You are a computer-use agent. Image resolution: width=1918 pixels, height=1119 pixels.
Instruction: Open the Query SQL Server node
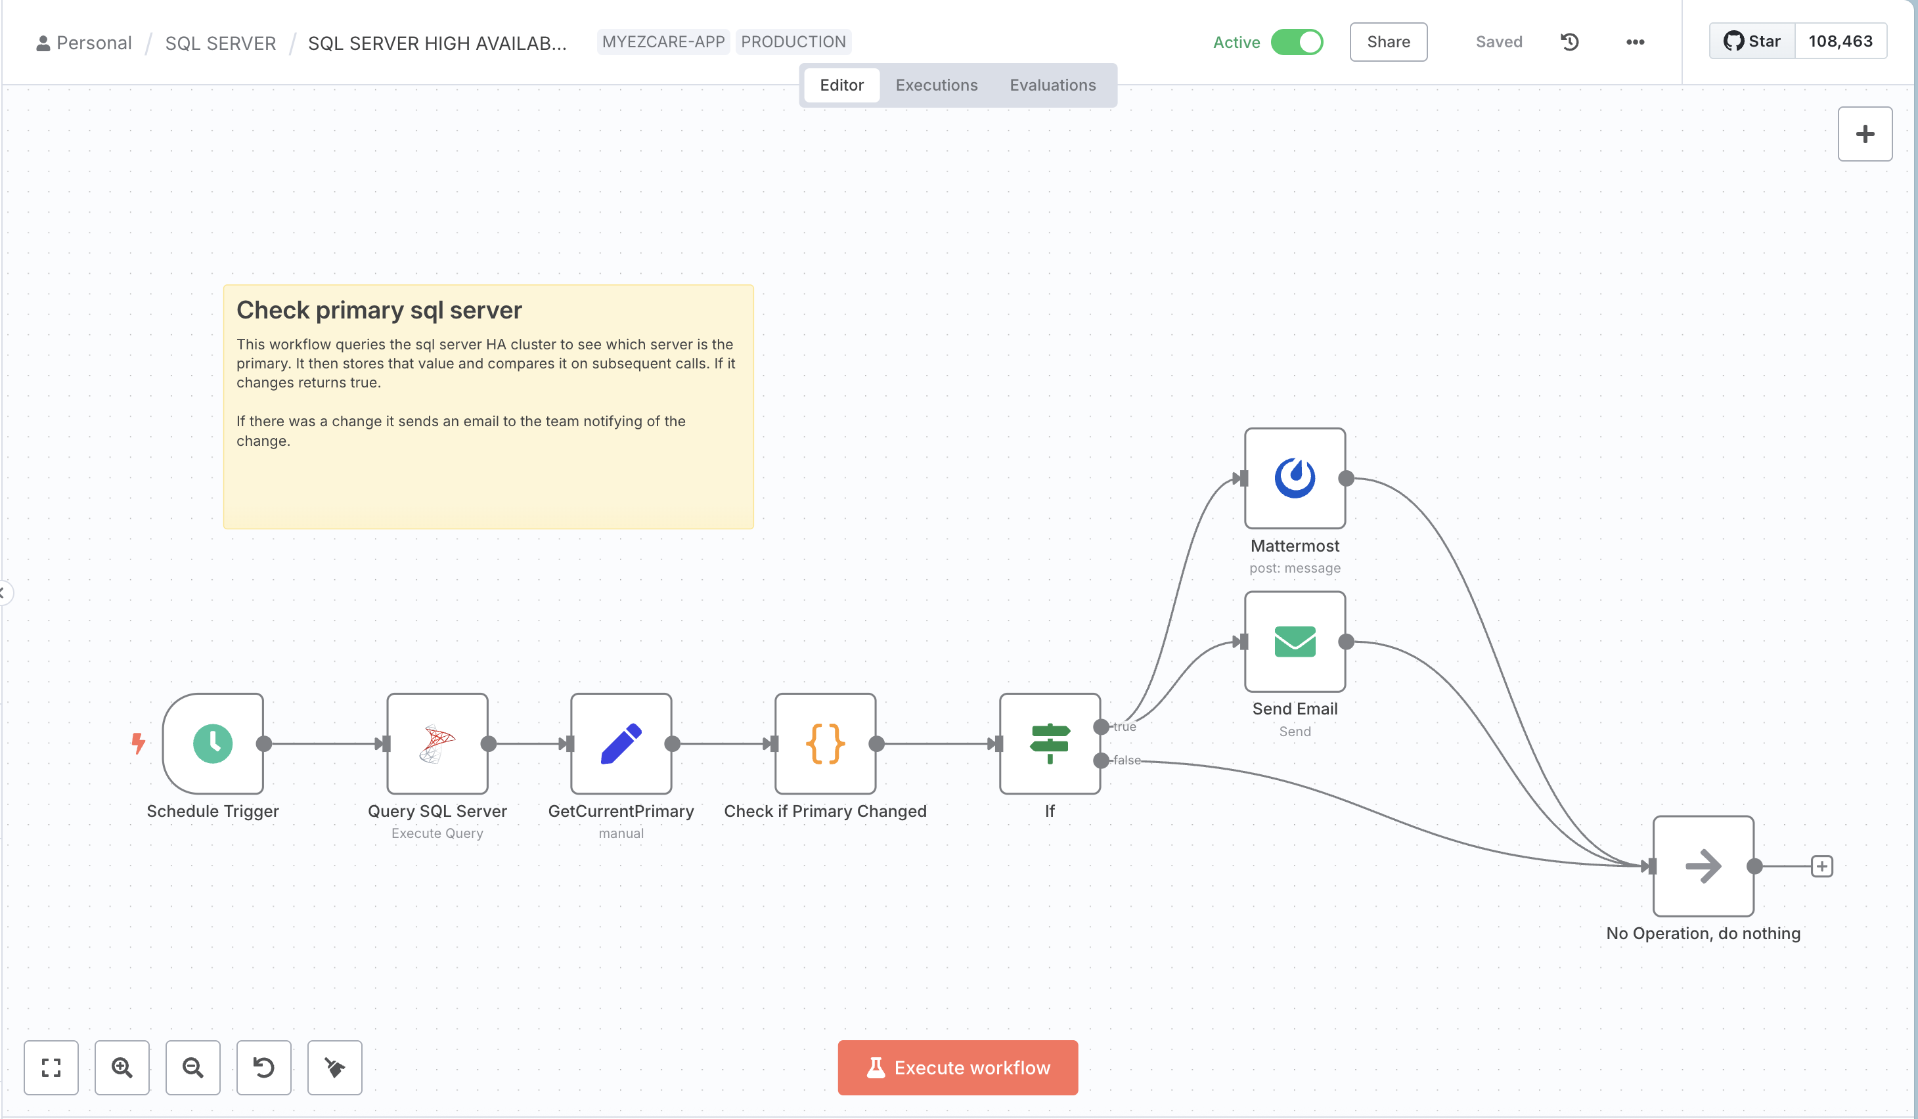437,745
